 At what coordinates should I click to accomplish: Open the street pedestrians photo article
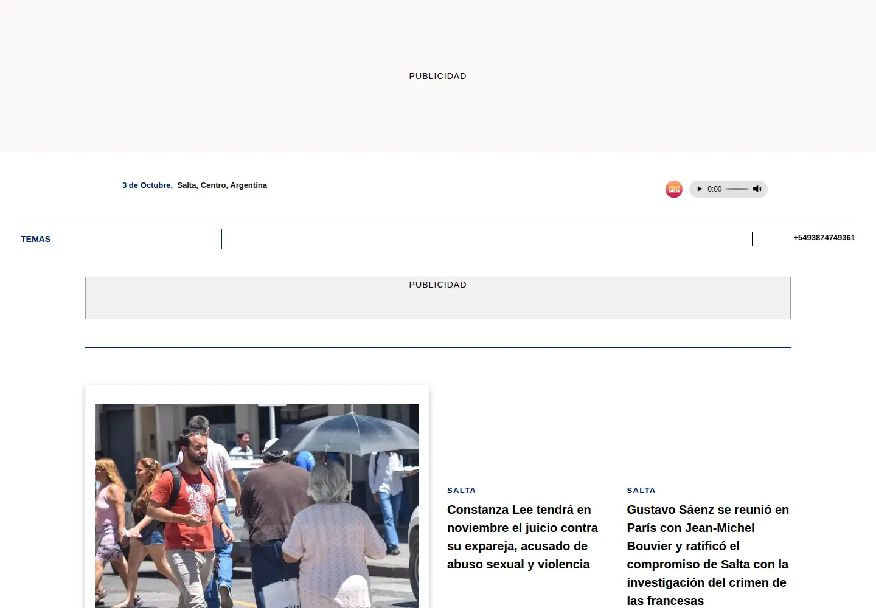(x=257, y=506)
